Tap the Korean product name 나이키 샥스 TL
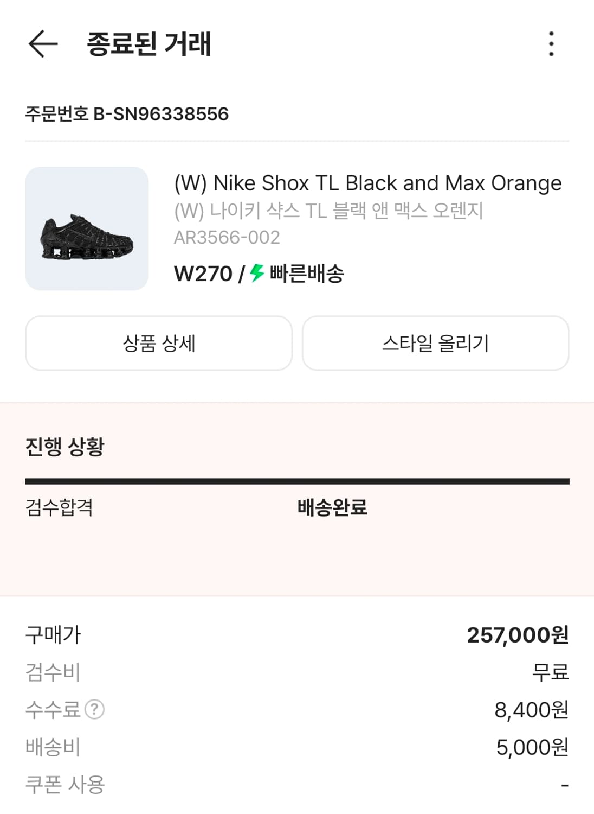This screenshot has height=814, width=594. click(x=328, y=211)
